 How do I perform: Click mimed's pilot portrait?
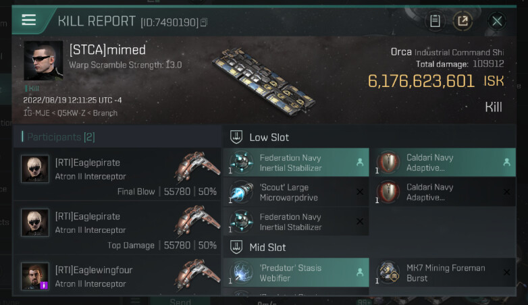pyautogui.click(x=43, y=61)
